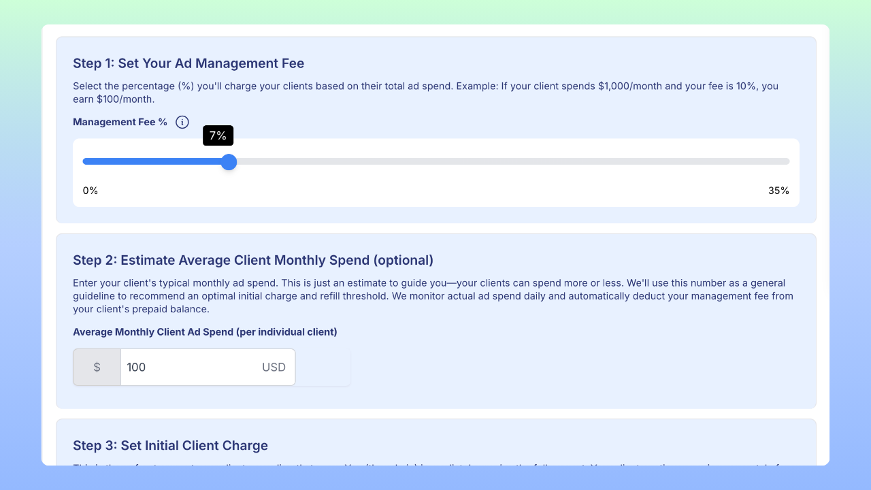This screenshot has height=490, width=871.
Task: Click the "USD" currency indicator in the input
Action: (274, 367)
